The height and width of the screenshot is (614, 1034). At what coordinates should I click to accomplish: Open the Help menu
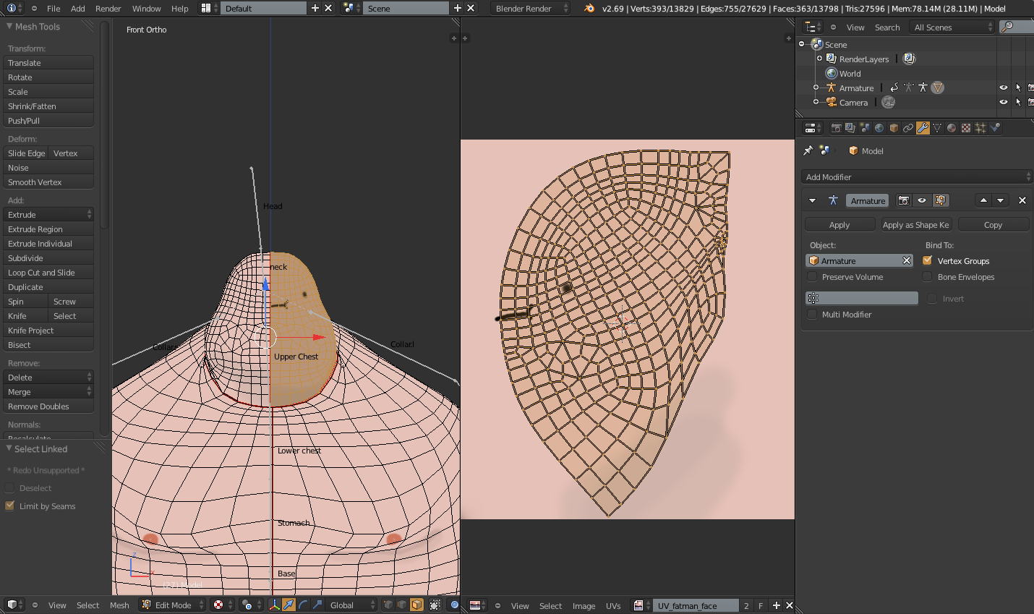[179, 8]
